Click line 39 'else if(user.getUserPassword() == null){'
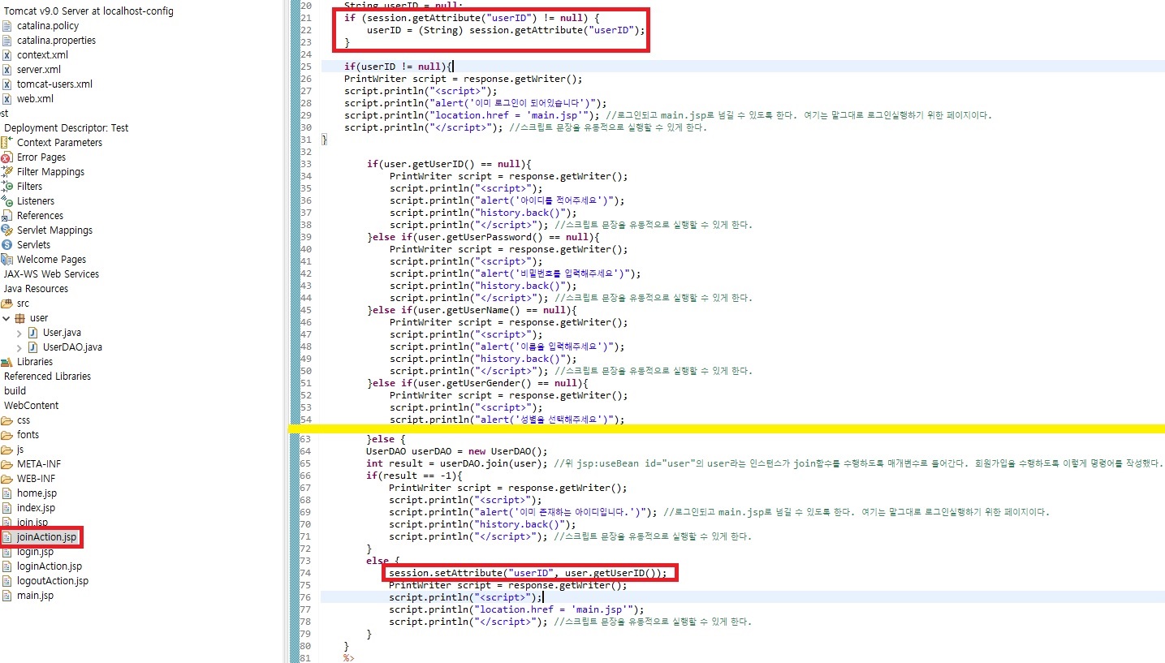This screenshot has height=663, width=1165. (x=483, y=237)
